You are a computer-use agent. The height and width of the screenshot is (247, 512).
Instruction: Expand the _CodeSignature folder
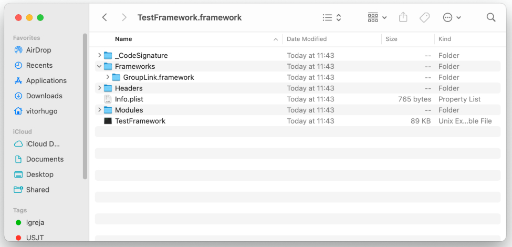pyautogui.click(x=99, y=55)
